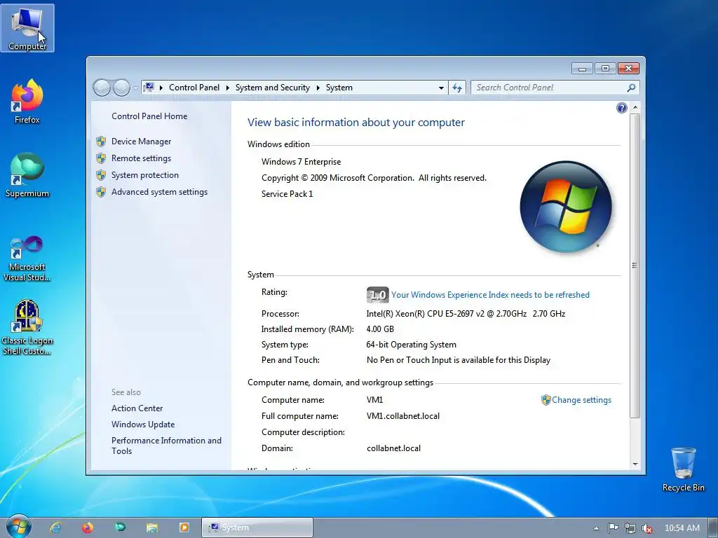This screenshot has height=538, width=718.
Task: Click the System window taskbar button
Action: click(257, 527)
